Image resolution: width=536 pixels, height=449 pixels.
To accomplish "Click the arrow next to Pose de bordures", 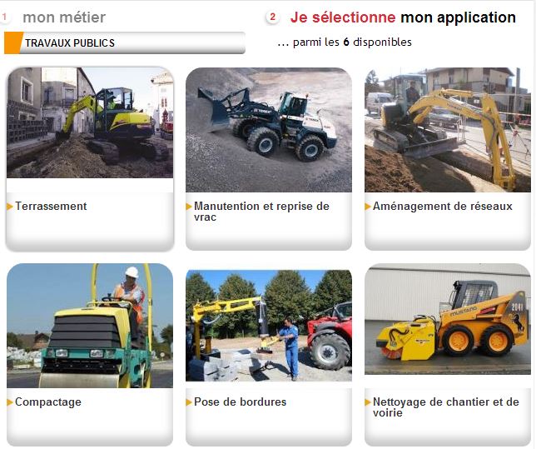I will tap(189, 402).
